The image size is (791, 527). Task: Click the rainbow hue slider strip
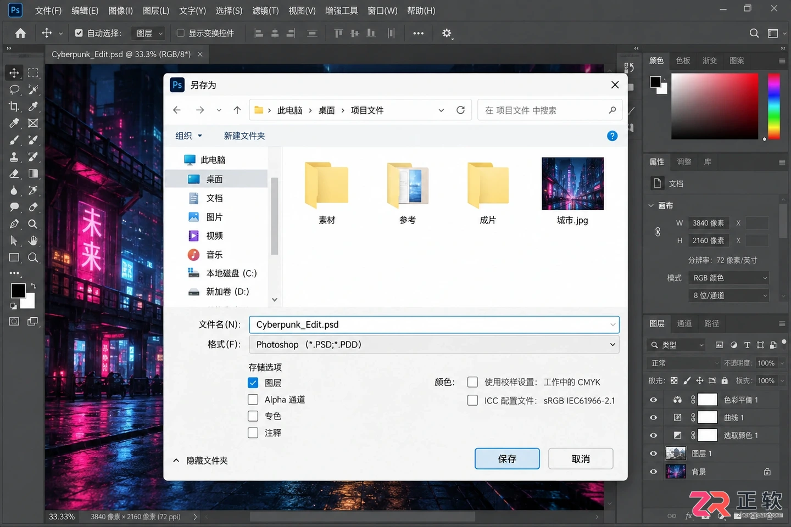coord(774,106)
